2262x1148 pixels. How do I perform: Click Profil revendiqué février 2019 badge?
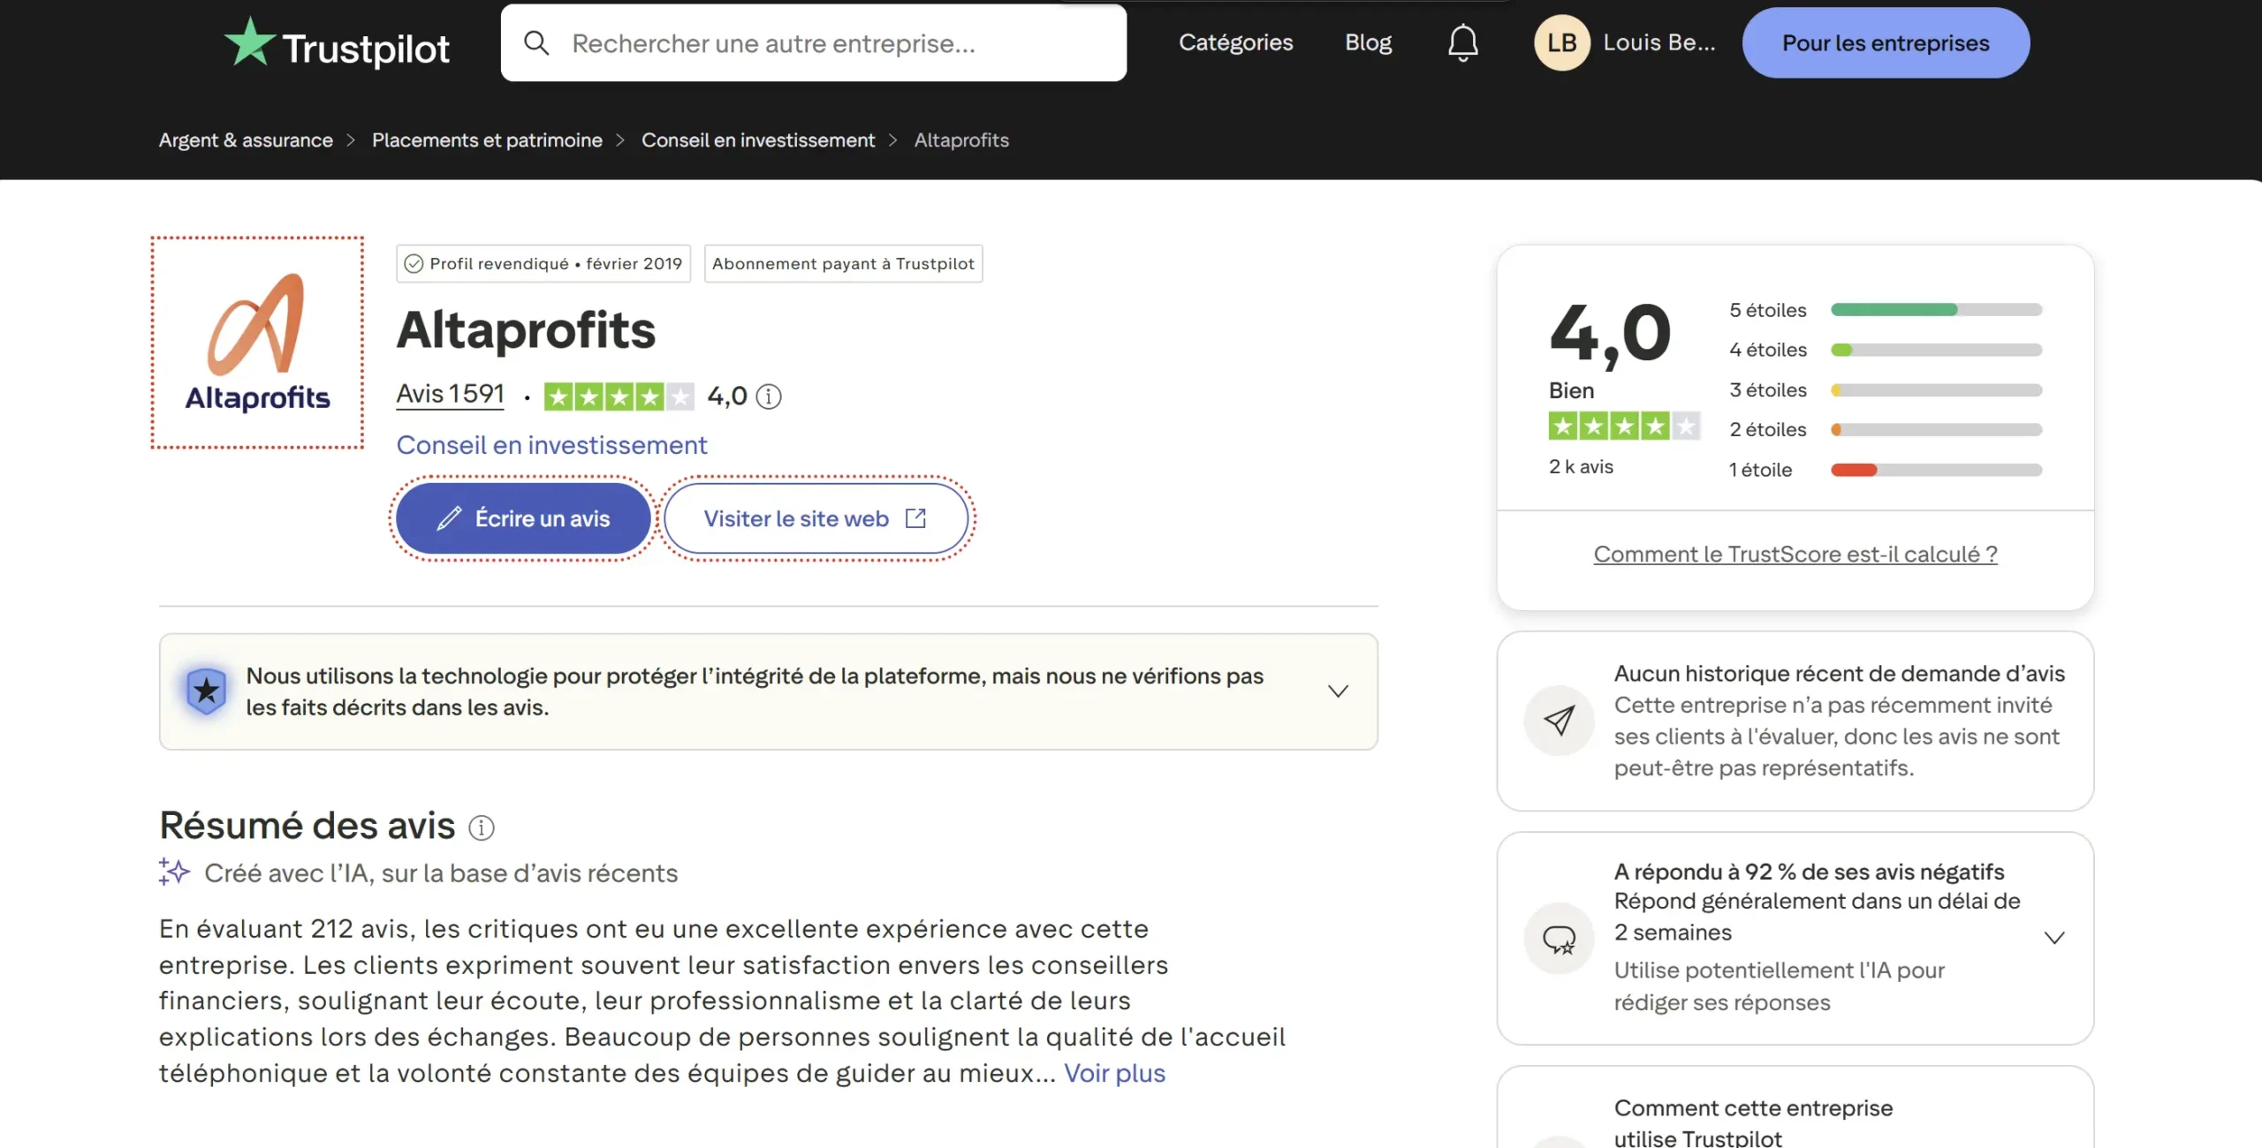tap(543, 263)
